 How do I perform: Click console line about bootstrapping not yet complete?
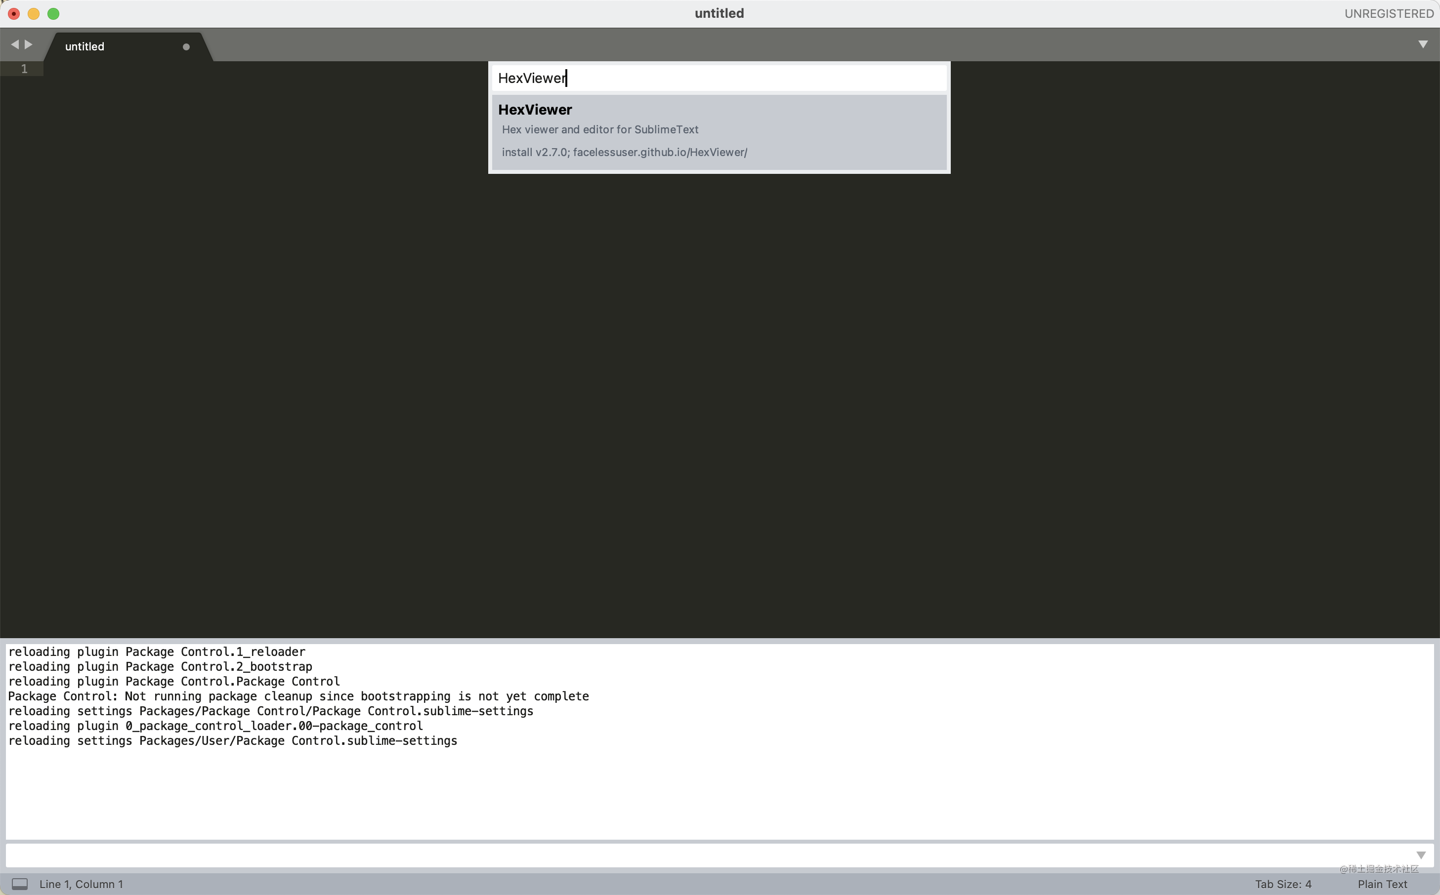(x=298, y=696)
